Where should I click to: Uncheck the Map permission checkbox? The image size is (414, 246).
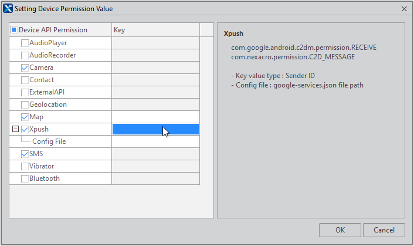25,117
